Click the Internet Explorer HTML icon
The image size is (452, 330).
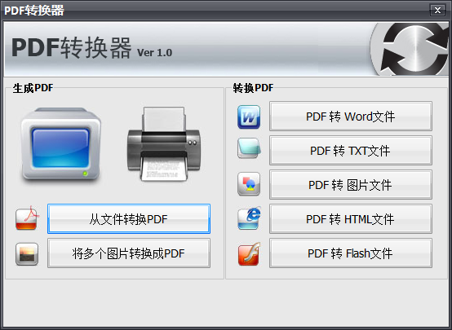click(x=250, y=218)
